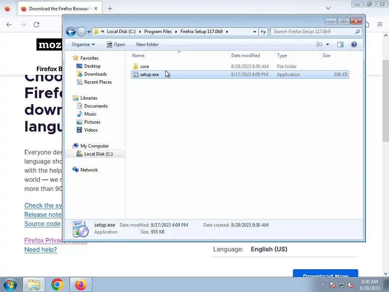
Task: Select the setup.exe file
Action: pyautogui.click(x=240, y=75)
